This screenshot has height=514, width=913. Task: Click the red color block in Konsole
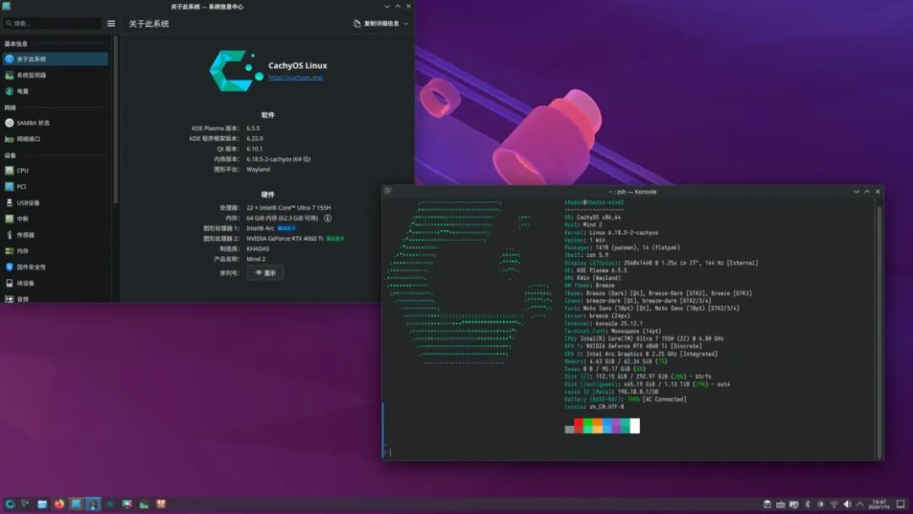pyautogui.click(x=579, y=426)
